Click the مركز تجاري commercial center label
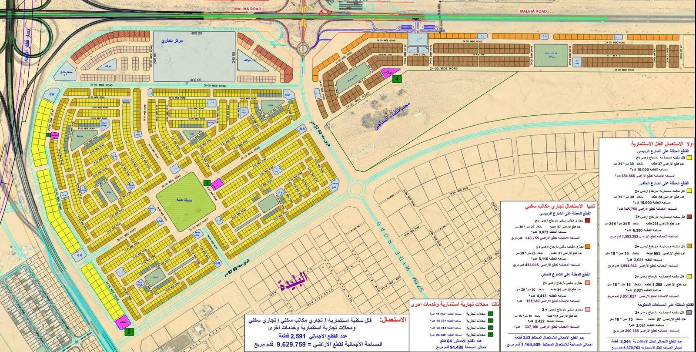 click(173, 41)
